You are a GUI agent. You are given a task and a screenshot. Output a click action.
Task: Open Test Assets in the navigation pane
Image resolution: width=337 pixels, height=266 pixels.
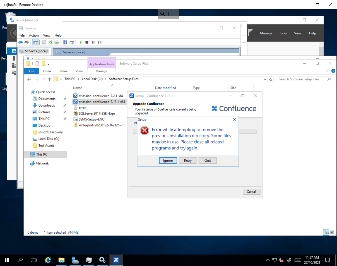46,145
